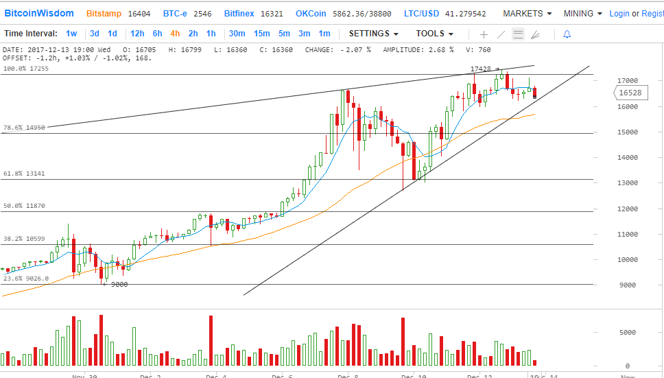Click the Login link

pos(619,14)
